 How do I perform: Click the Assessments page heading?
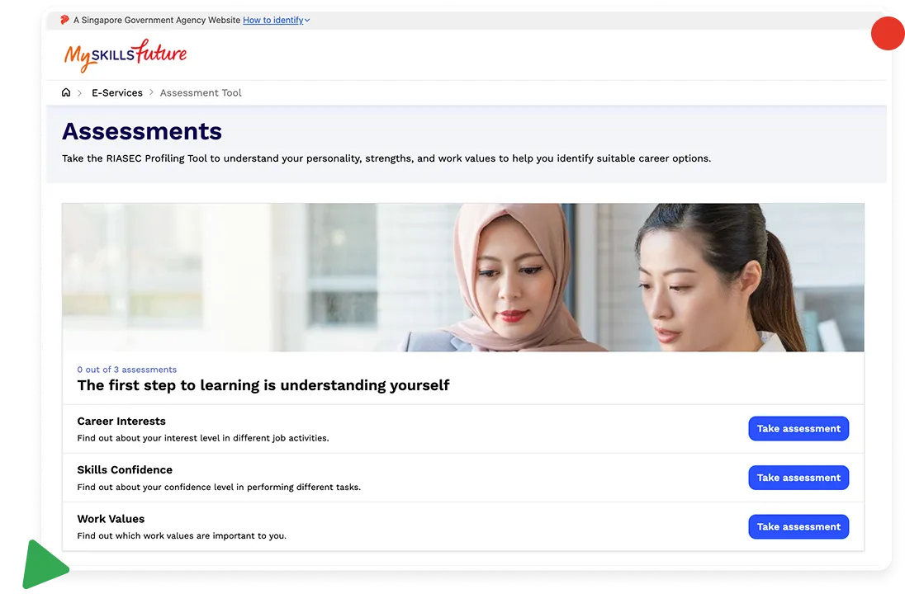click(142, 131)
